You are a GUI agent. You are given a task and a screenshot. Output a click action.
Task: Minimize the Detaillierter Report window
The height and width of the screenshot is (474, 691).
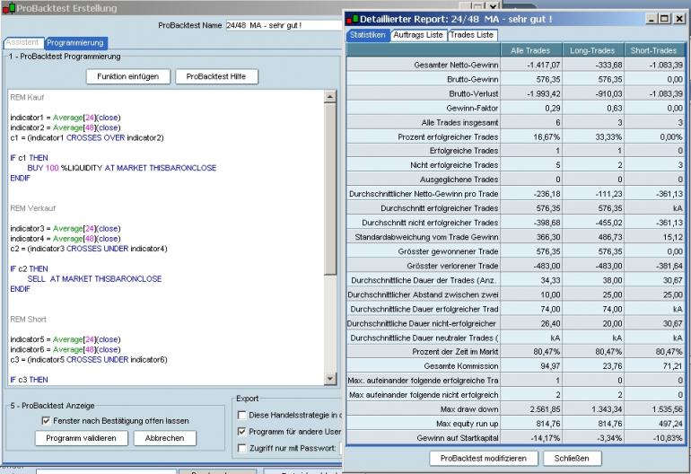tap(651, 19)
